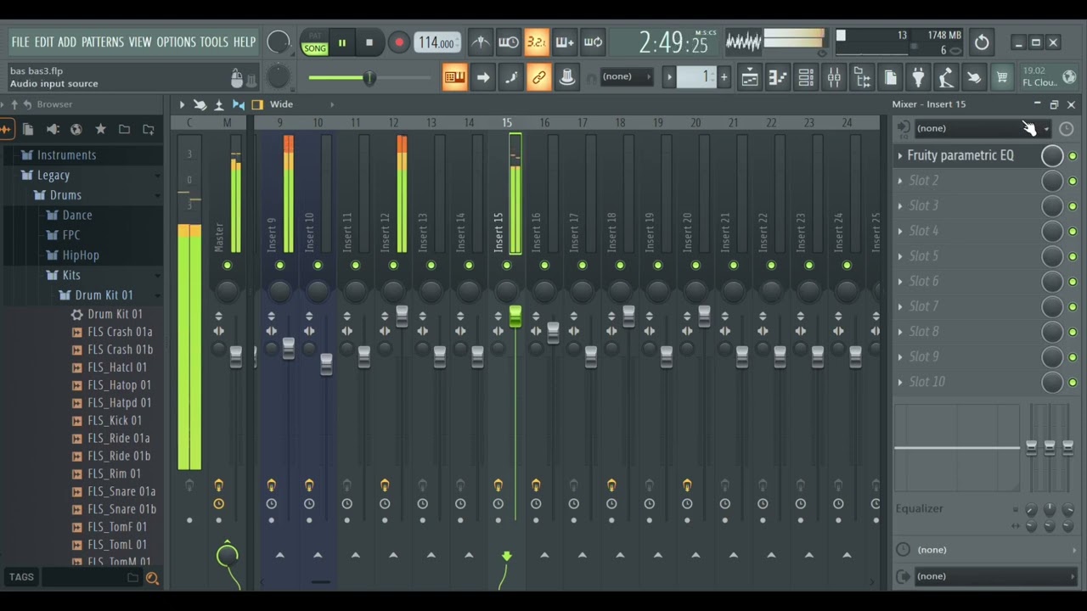
Task: Open Slot 3 arrow menu
Action: tap(900, 206)
